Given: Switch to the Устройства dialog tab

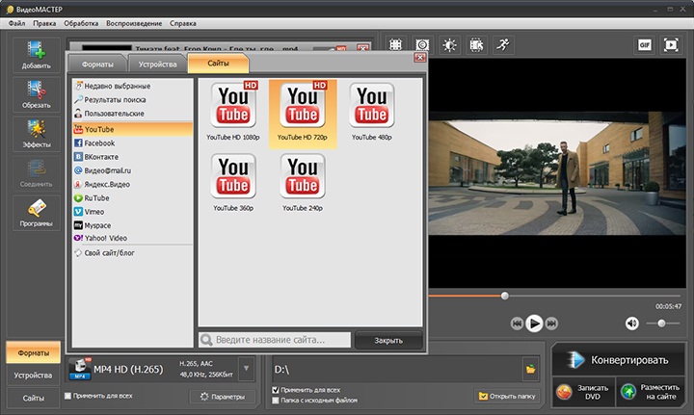Looking at the screenshot, I should tap(157, 65).
